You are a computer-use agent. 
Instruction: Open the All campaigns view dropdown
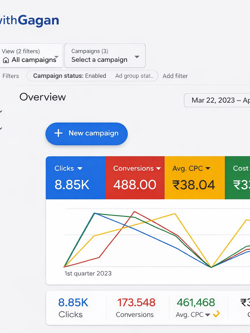click(x=31, y=56)
